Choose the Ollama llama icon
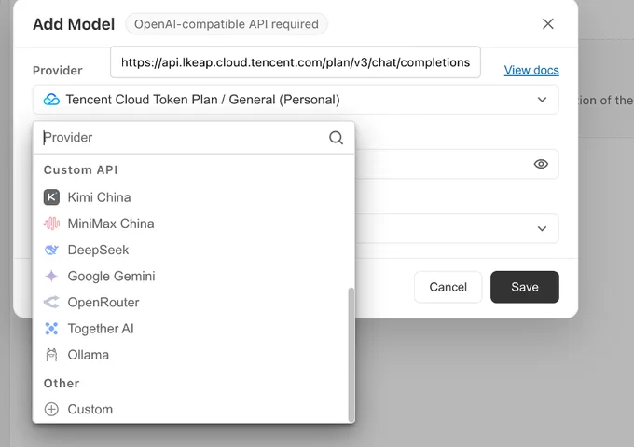The image size is (634, 447). 51,355
